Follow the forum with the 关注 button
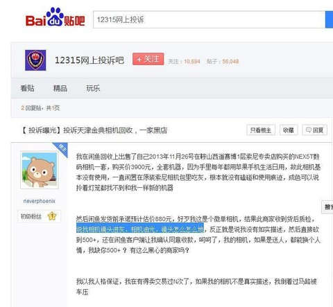Viewport: 333px width, 307px height. coord(148,59)
